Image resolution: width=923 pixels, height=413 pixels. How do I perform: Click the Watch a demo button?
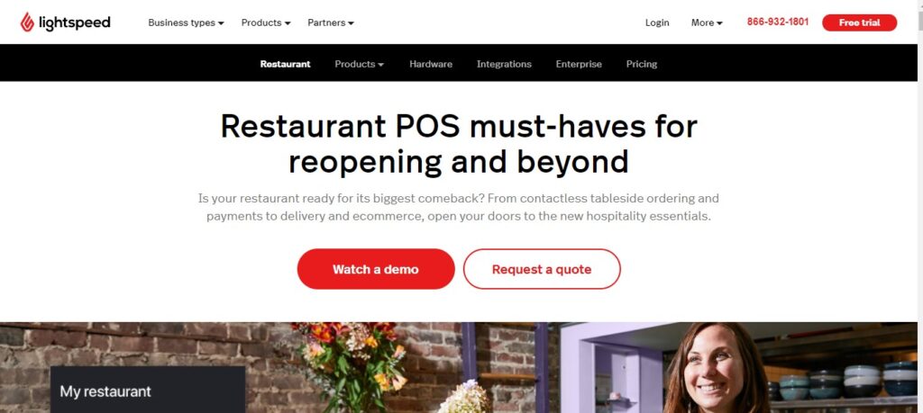click(376, 269)
